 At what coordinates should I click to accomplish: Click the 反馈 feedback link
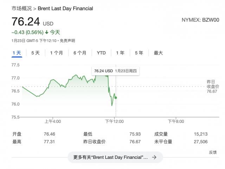(x=213, y=152)
